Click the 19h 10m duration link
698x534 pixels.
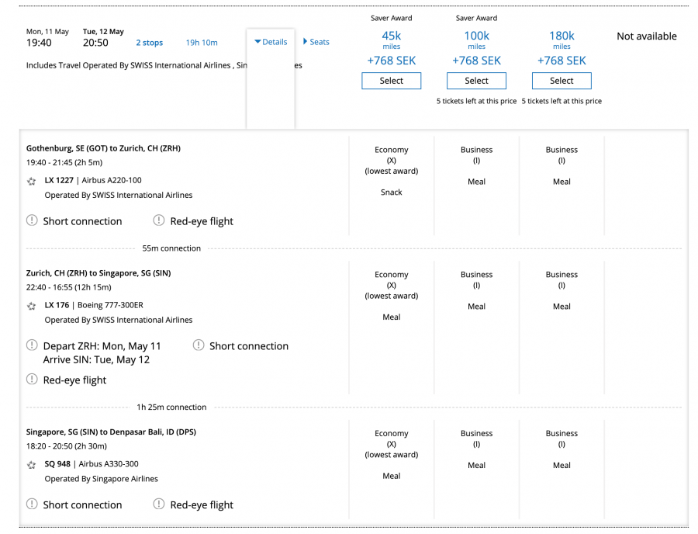tap(201, 42)
